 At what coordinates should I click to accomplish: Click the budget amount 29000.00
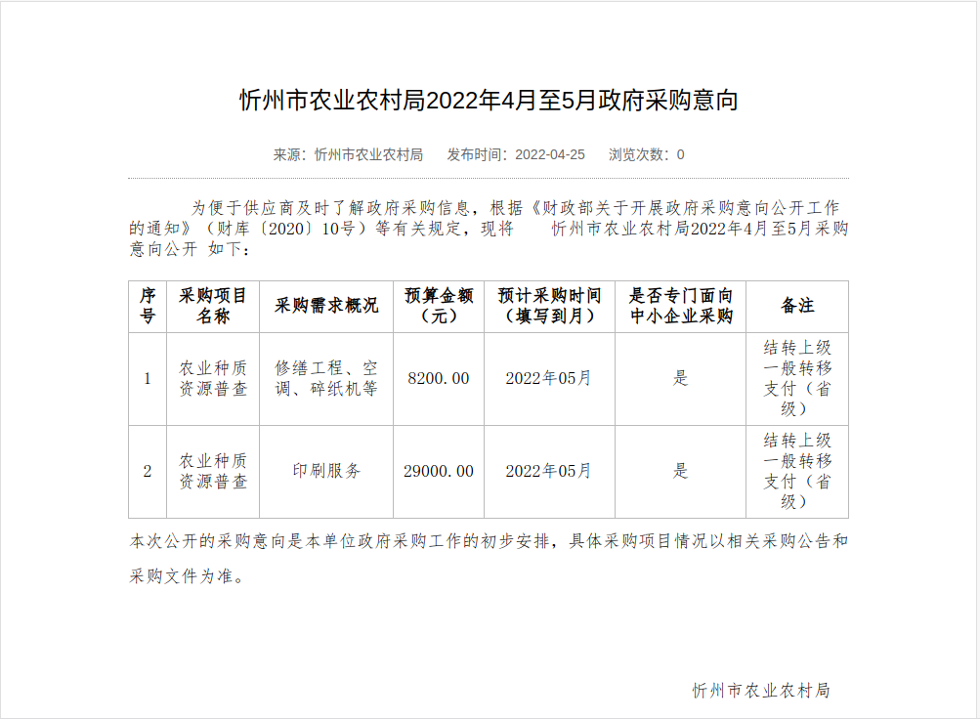439,471
